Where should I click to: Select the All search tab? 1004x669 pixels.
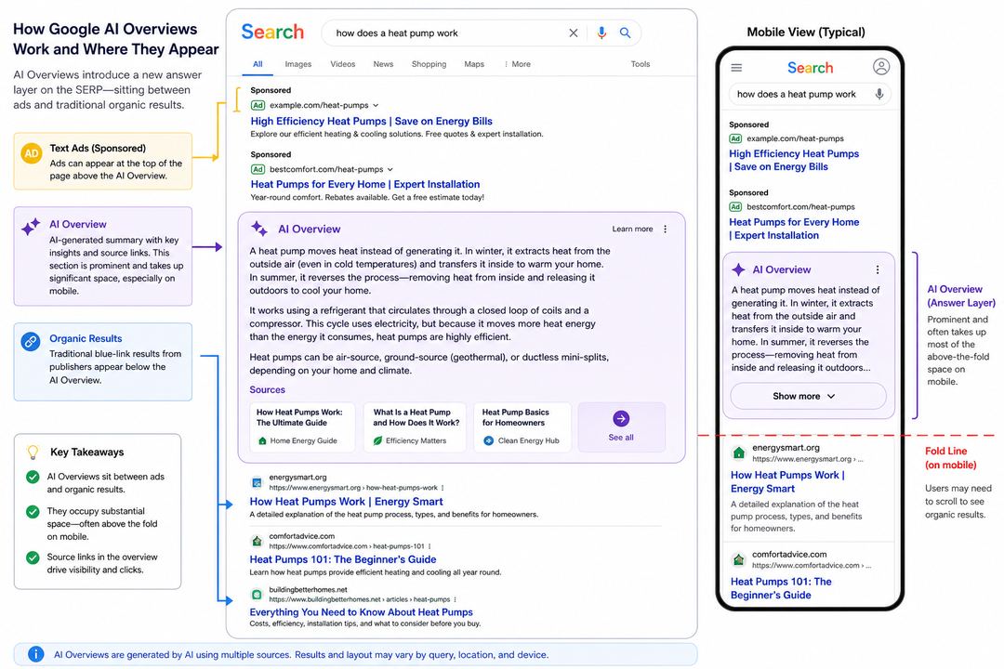[258, 64]
